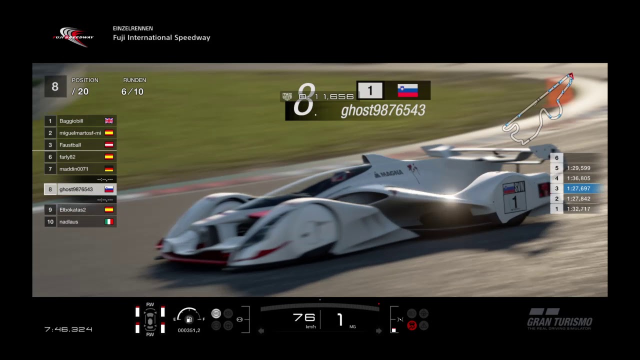
Task: Click the dim indicator above the warning triangle
Action: (423, 313)
